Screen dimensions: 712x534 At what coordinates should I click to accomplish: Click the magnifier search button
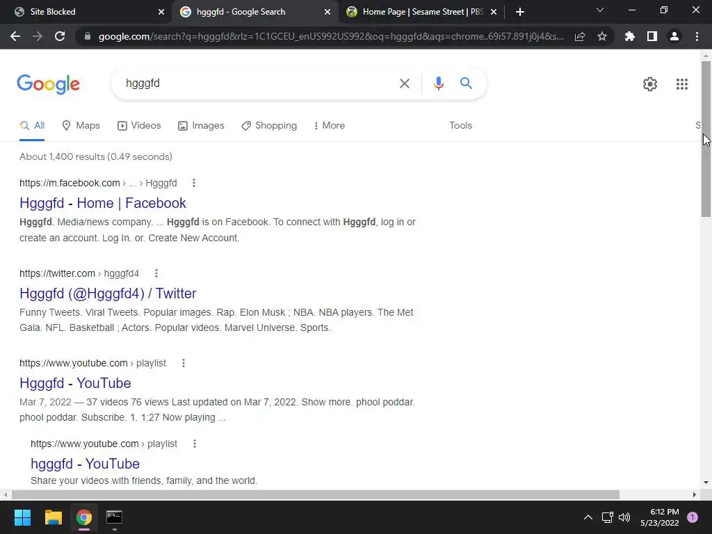(x=466, y=83)
